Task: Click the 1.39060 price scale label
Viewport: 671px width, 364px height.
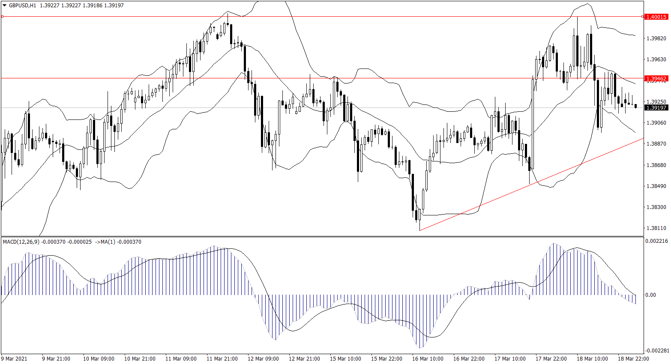Action: click(656, 122)
